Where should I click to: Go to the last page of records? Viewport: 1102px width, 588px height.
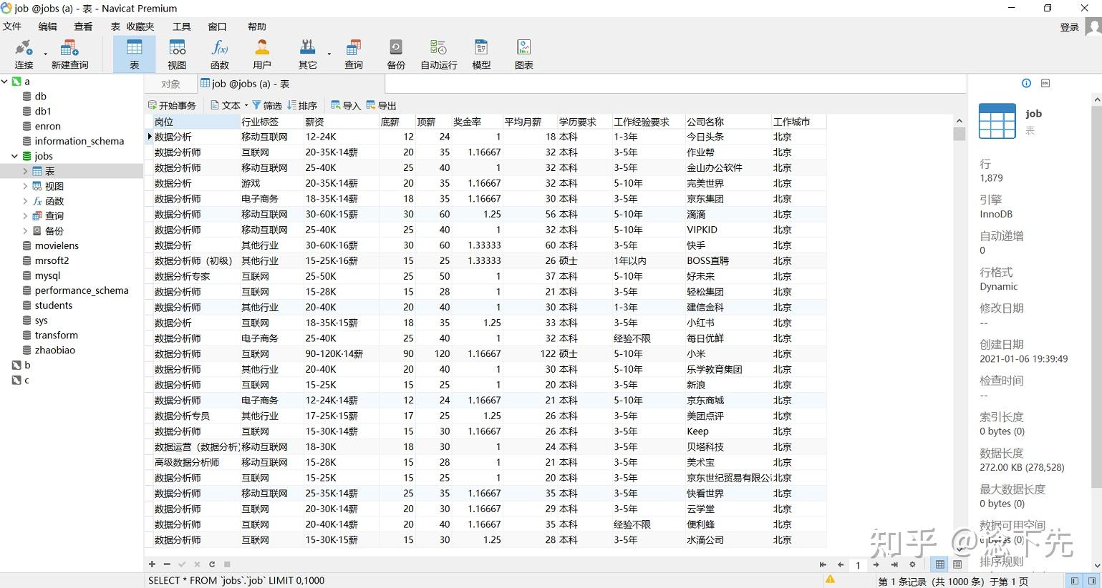click(894, 564)
